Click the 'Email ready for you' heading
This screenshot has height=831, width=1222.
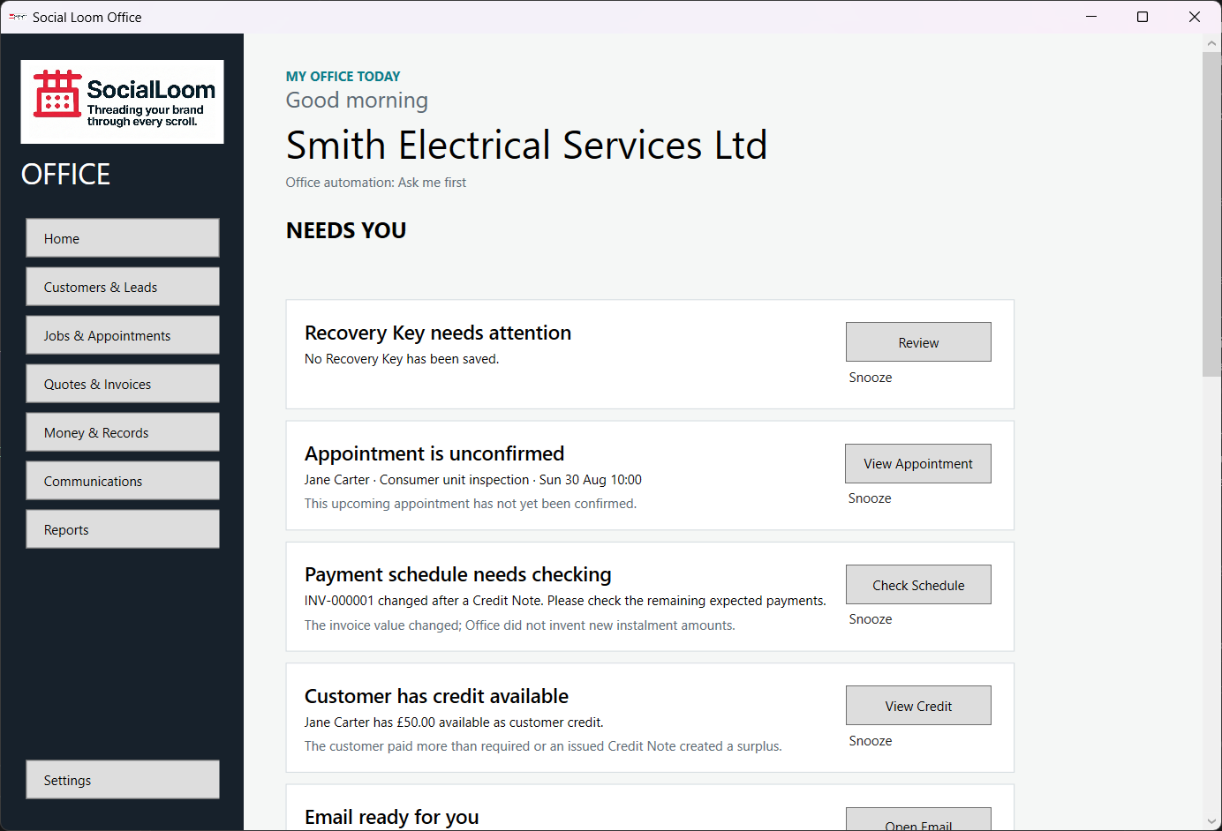[x=392, y=817]
